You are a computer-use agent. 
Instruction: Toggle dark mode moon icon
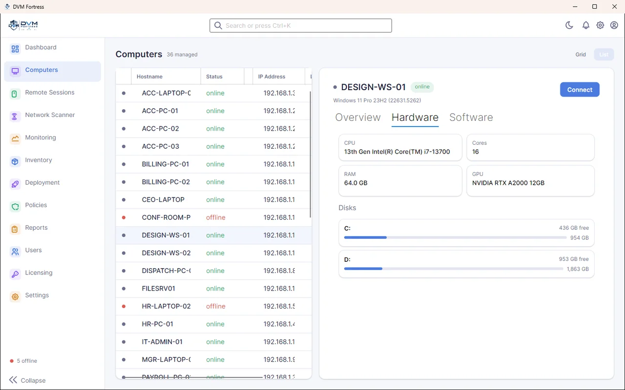click(569, 25)
